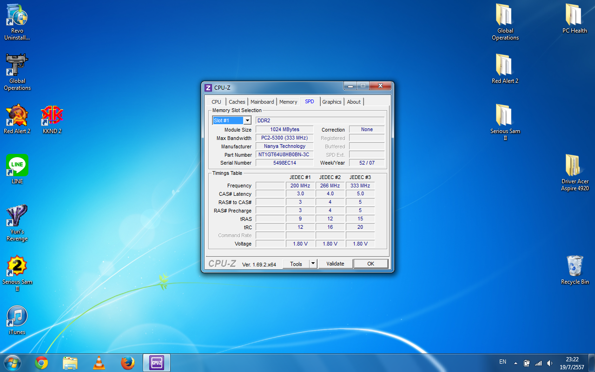
Task: Click the Validate button
Action: pos(335,264)
